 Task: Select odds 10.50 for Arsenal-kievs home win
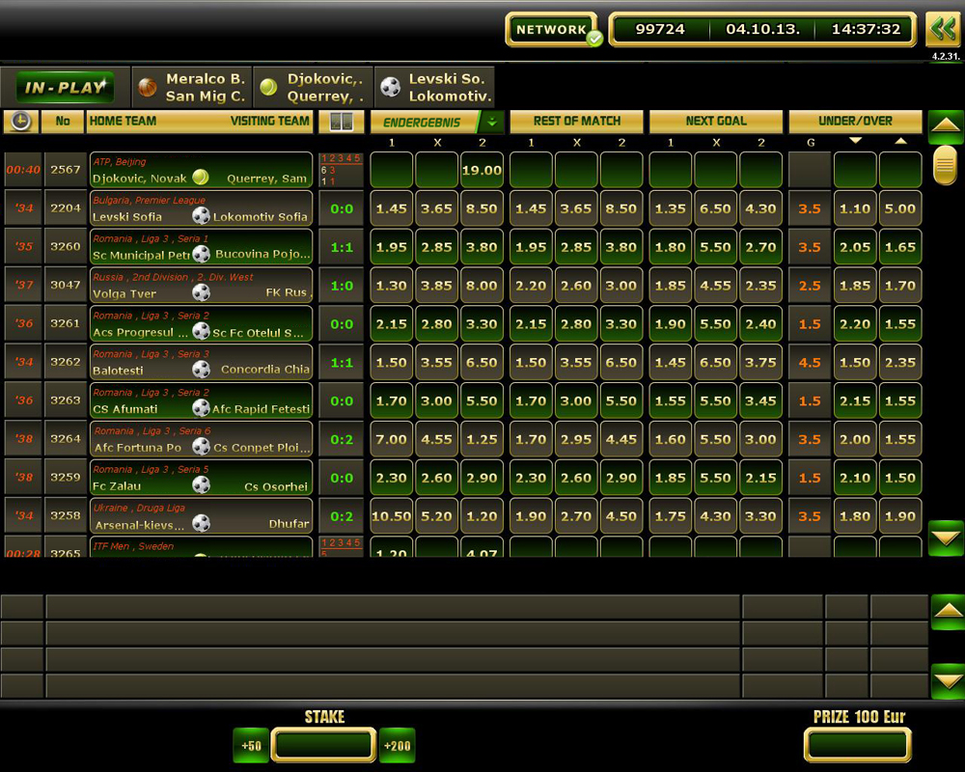coord(392,516)
